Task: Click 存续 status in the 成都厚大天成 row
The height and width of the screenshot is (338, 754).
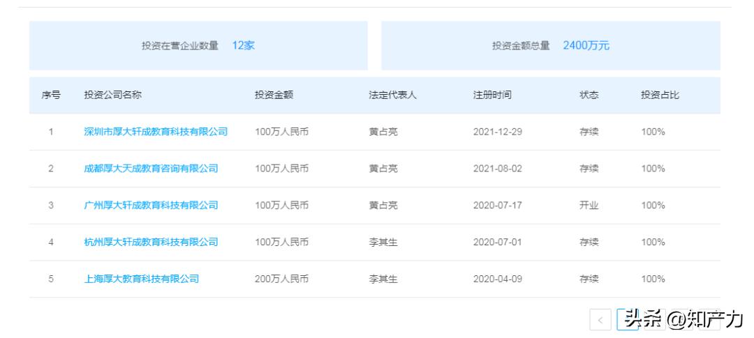Action: (589, 169)
